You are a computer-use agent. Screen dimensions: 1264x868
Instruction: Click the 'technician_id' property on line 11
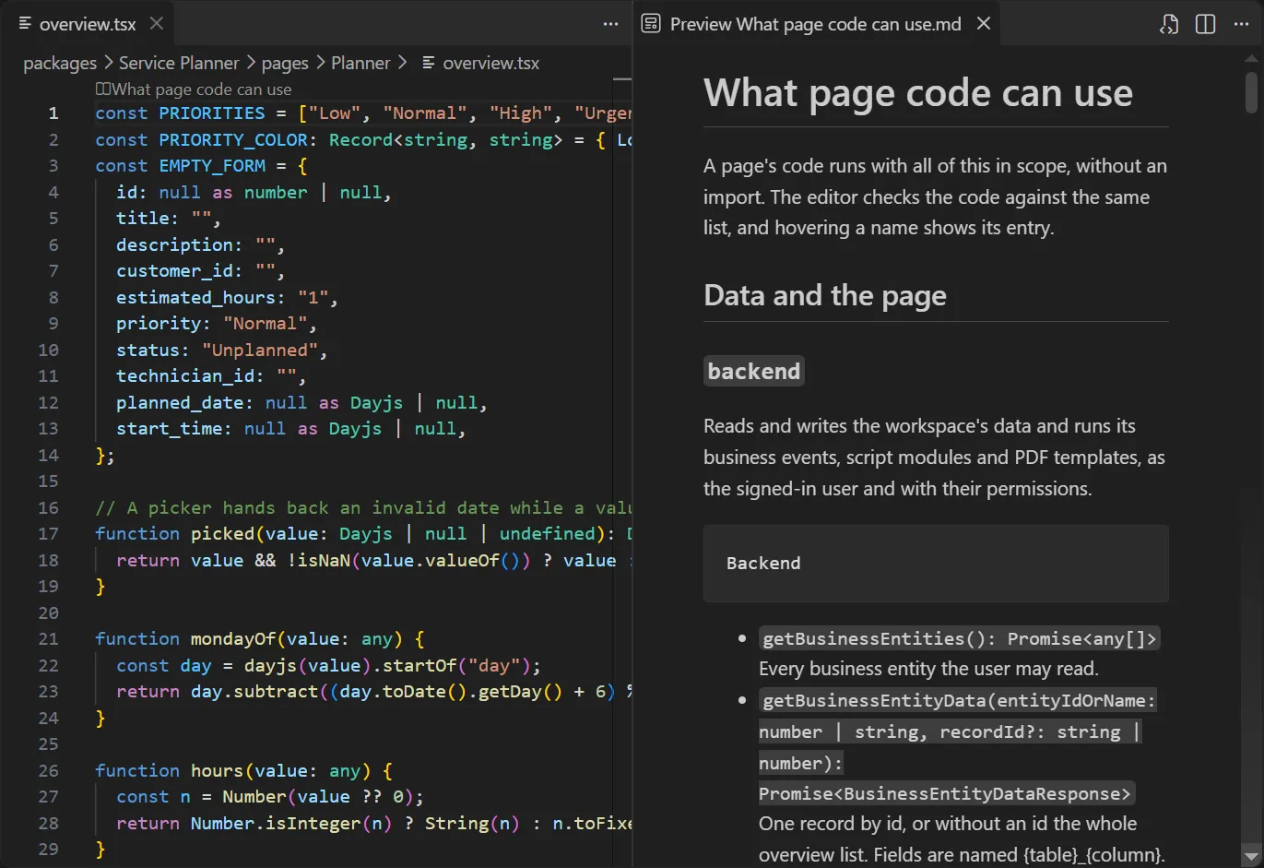(185, 376)
